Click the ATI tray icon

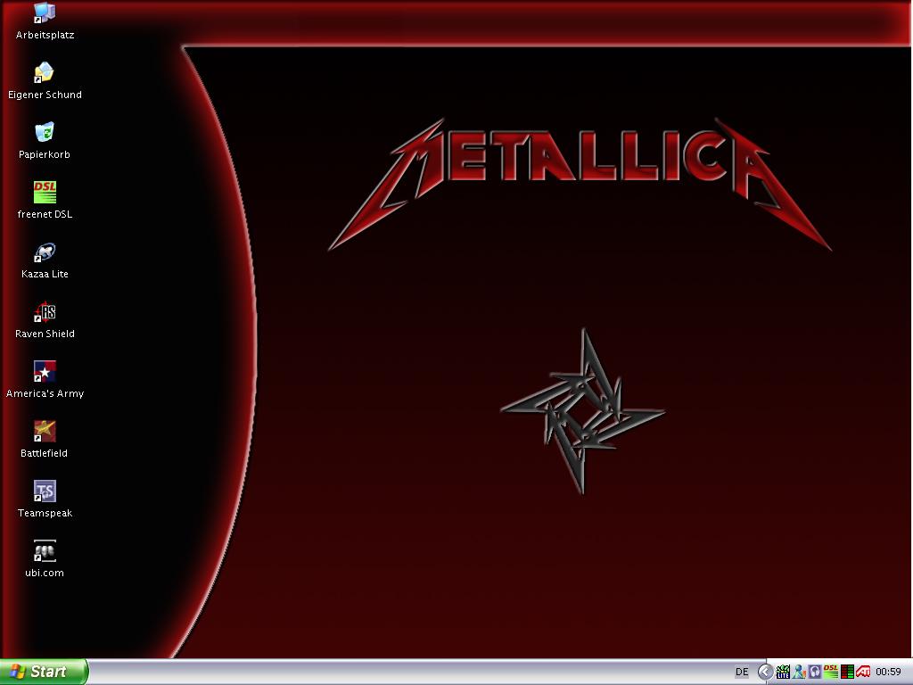pyautogui.click(x=863, y=672)
